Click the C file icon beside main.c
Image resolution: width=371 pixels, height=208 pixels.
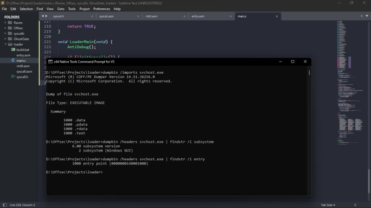coord(13,61)
